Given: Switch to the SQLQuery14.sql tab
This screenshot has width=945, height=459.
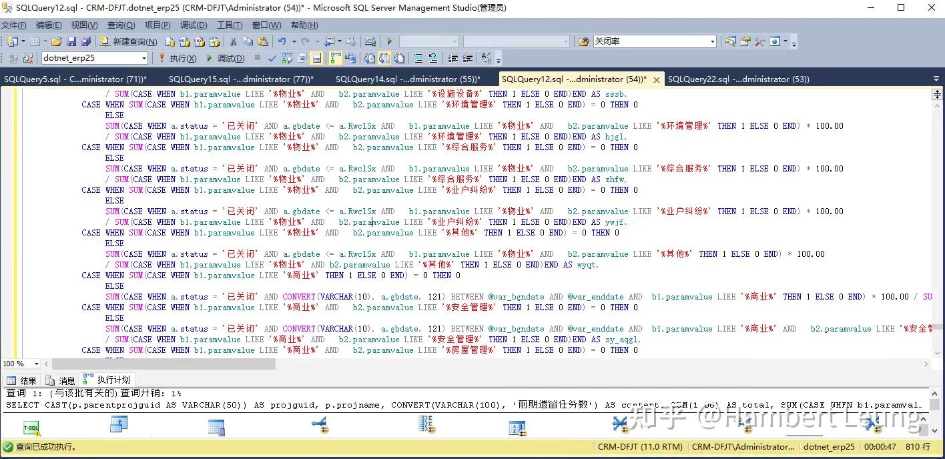Looking at the screenshot, I should click(408, 79).
